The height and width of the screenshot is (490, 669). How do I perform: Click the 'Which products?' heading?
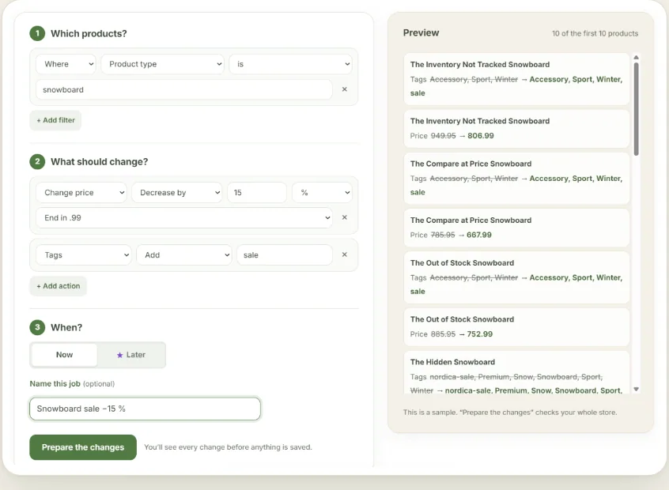click(x=89, y=34)
